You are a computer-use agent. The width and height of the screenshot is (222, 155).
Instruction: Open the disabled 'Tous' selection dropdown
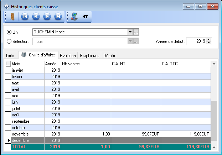(130, 41)
